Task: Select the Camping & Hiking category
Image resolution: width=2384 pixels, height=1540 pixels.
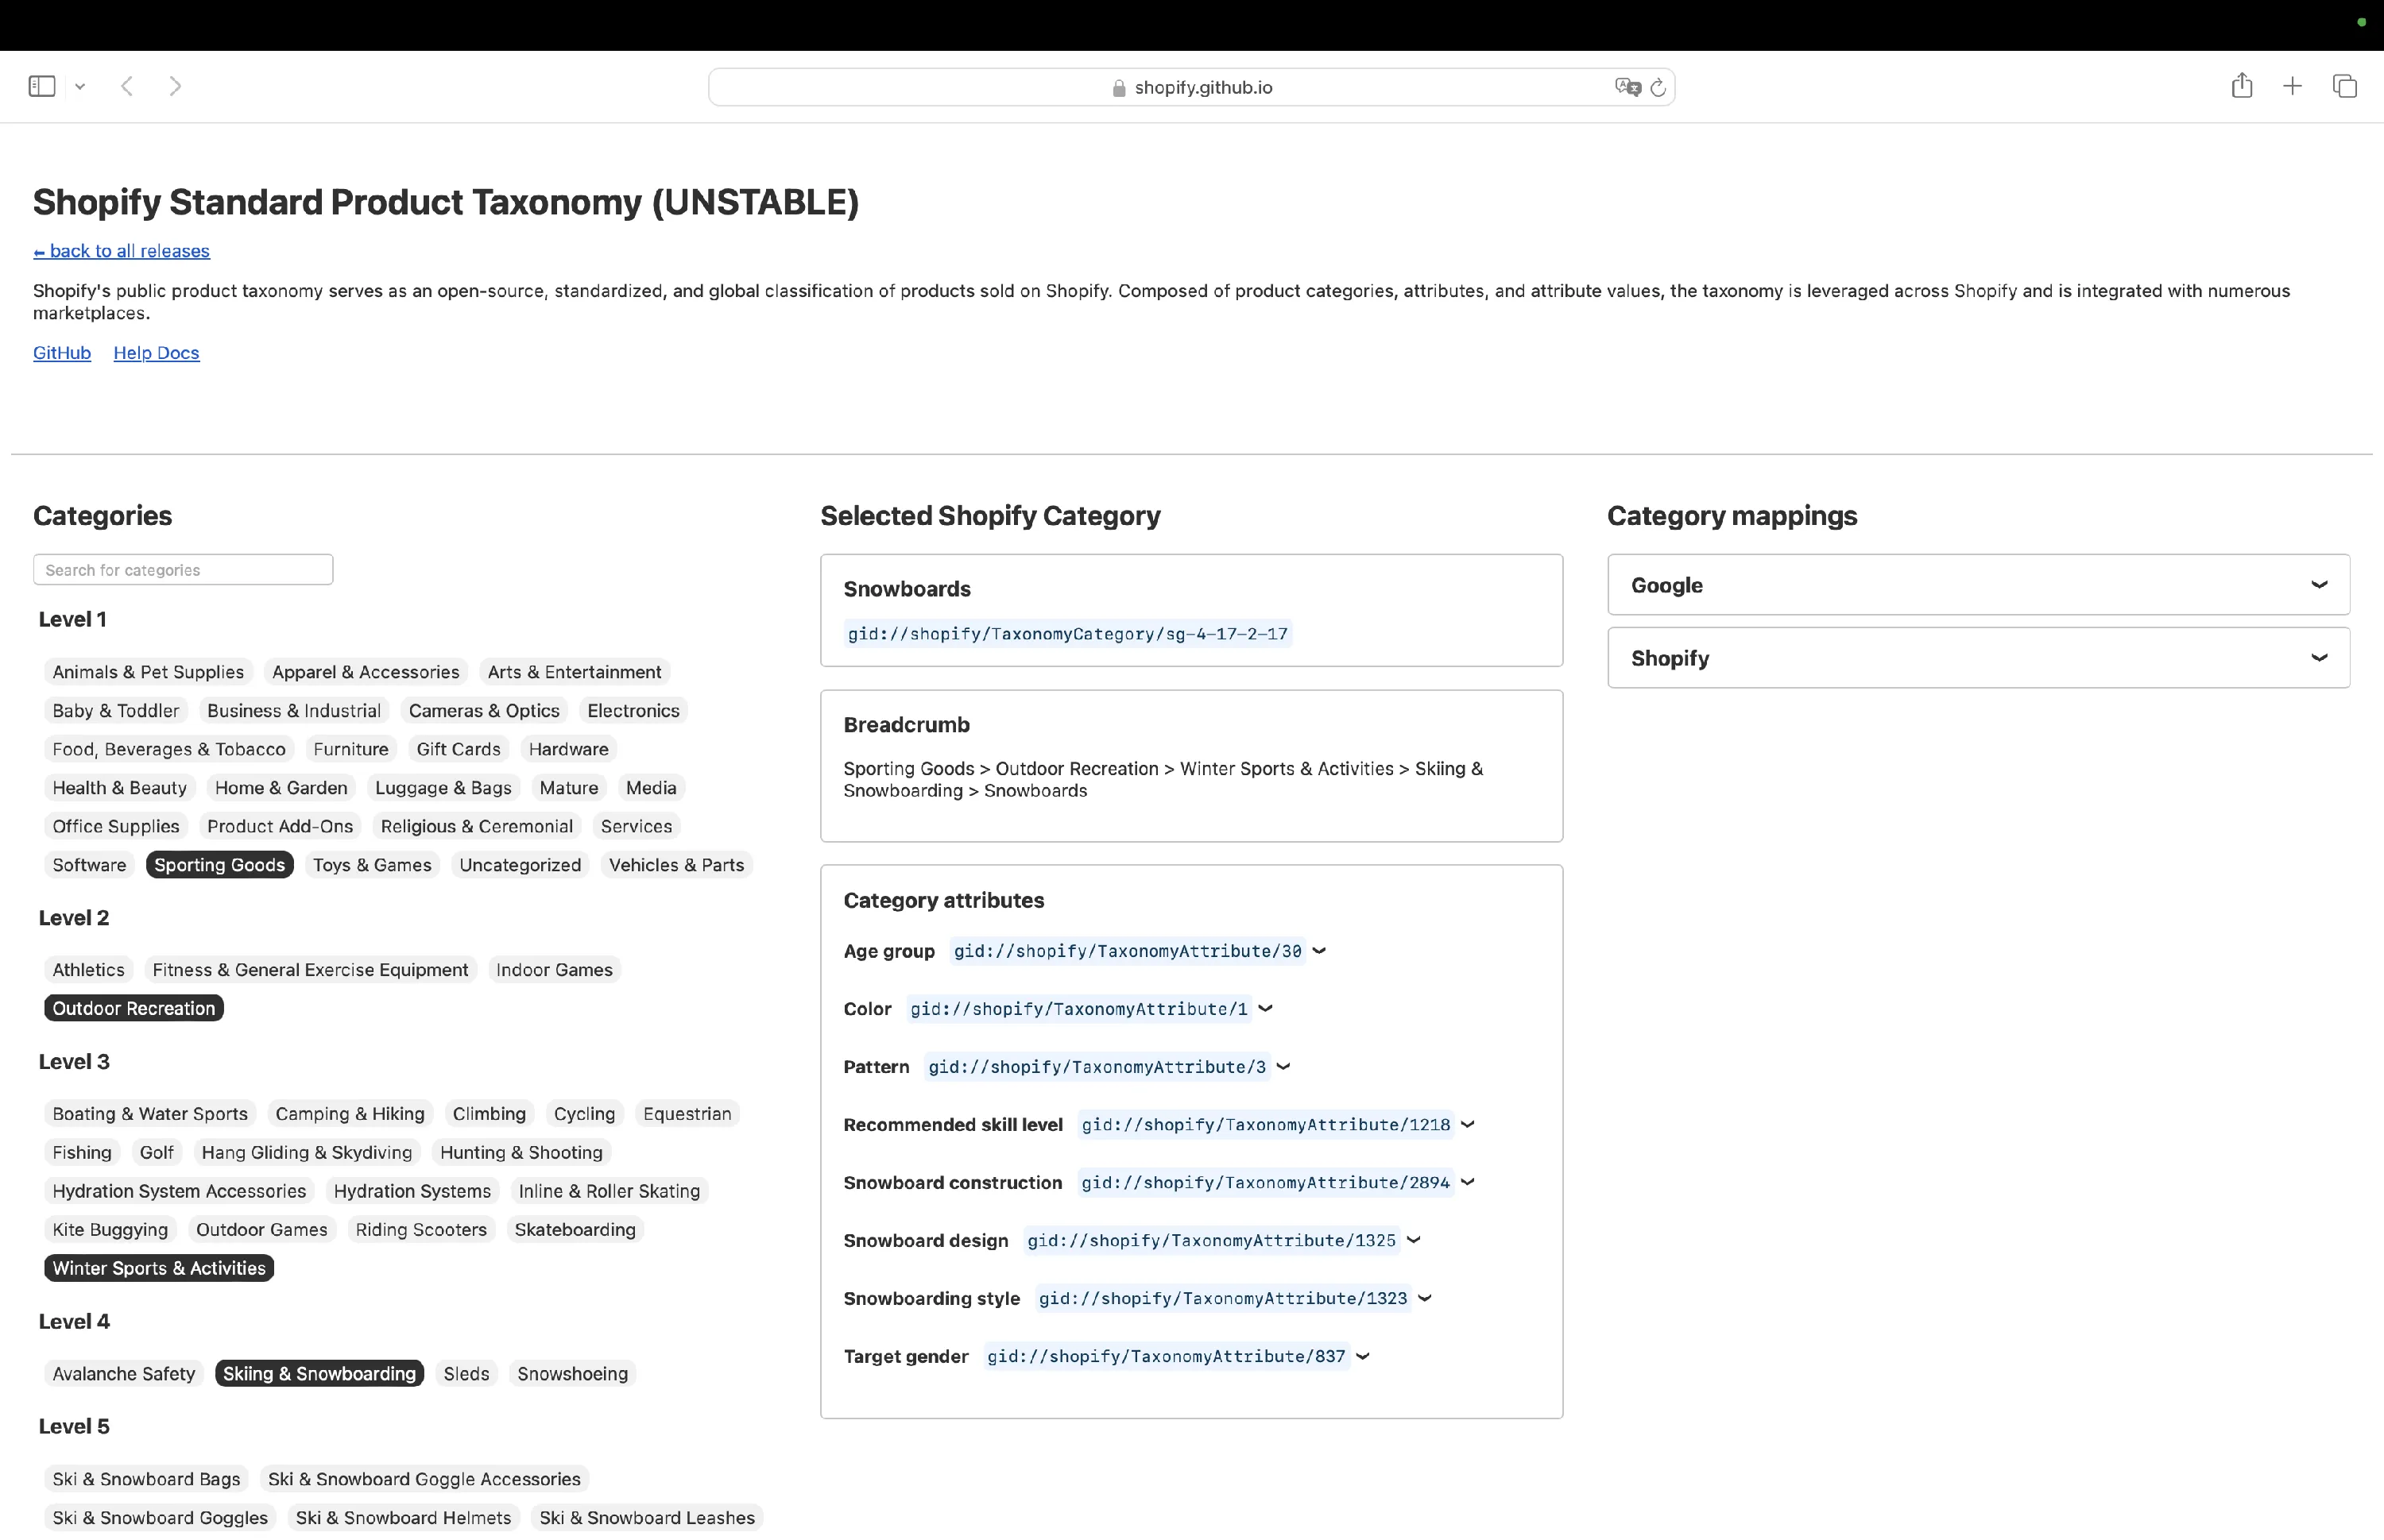Action: coord(350,1114)
